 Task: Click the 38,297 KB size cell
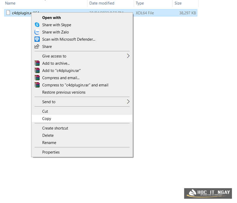click(x=188, y=13)
